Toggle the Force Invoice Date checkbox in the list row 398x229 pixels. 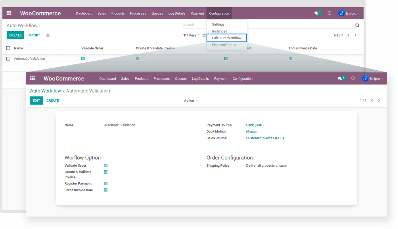[290, 59]
